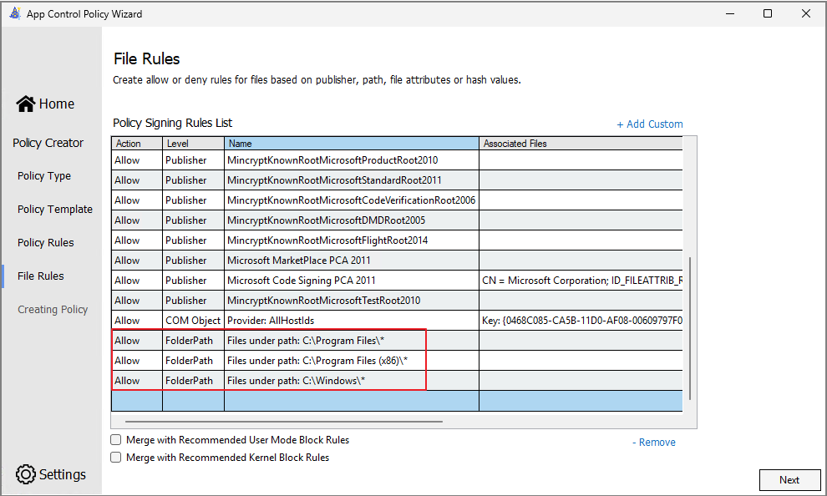Click Allow cell in AllHostIds COM Object row
The image size is (827, 496).
[137, 321]
